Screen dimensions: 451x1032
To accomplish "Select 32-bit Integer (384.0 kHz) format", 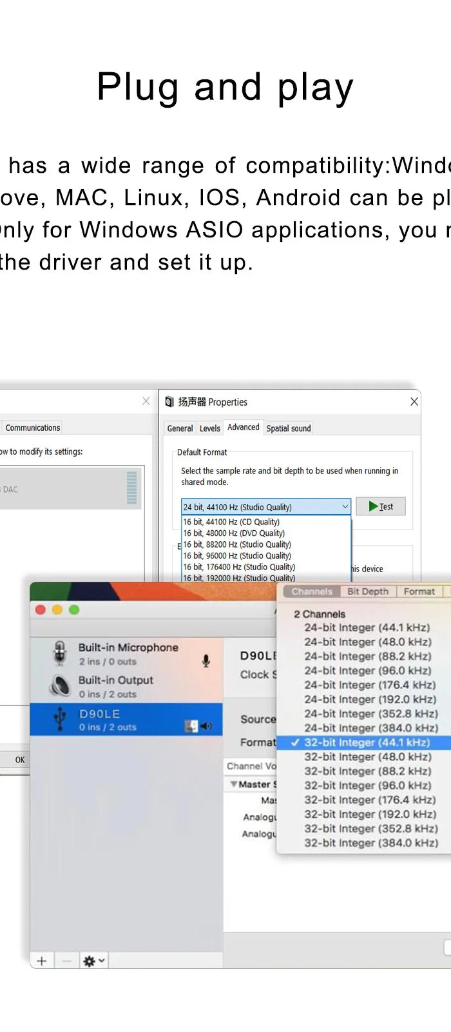I will pyautogui.click(x=370, y=843).
